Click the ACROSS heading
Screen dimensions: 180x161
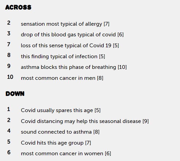click(18, 7)
